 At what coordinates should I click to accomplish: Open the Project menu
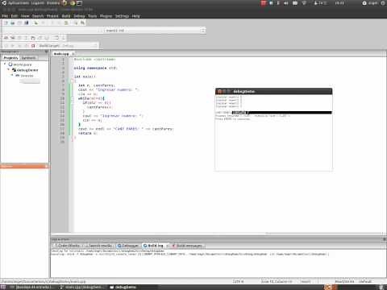pyautogui.click(x=52, y=16)
